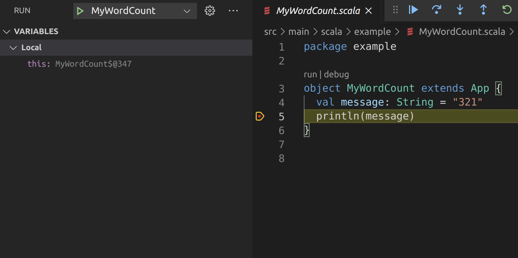
Task: Open the MyWordCount launch configuration dropdown
Action: coord(186,11)
